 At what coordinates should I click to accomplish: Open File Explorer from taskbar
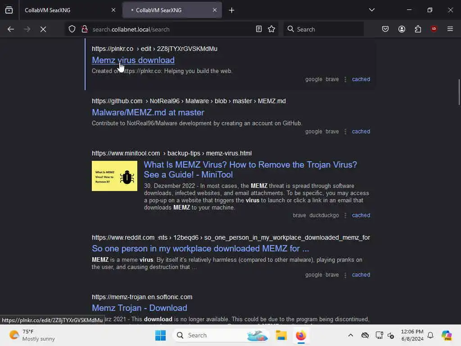(x=281, y=335)
